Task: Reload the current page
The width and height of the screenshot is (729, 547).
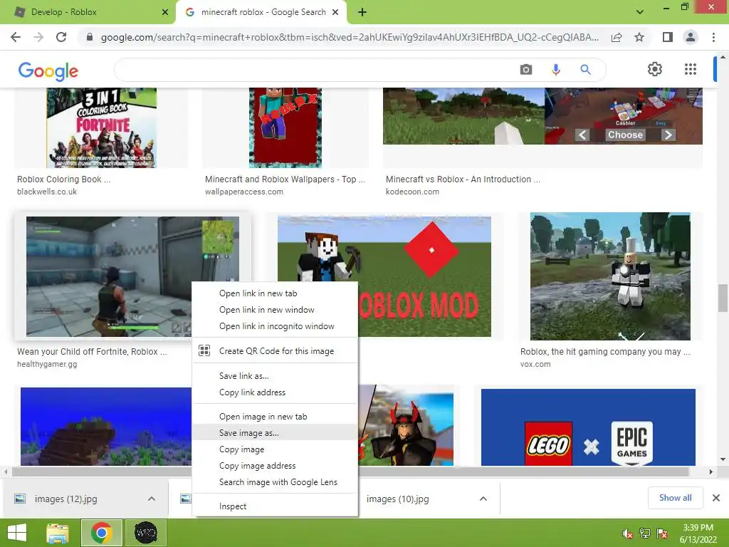Action: [61, 37]
